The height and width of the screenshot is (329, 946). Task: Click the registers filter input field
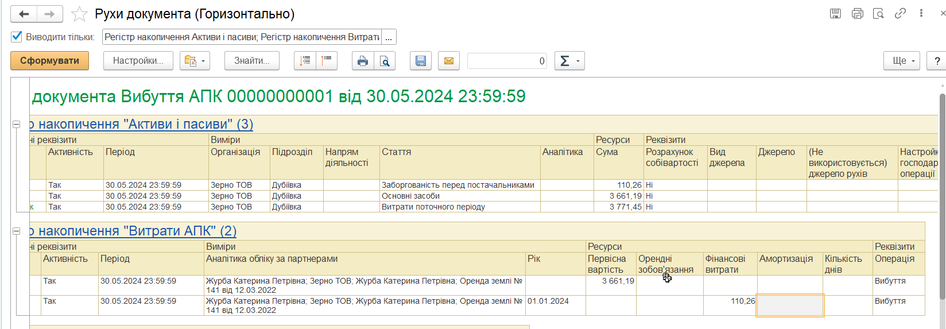pyautogui.click(x=242, y=37)
